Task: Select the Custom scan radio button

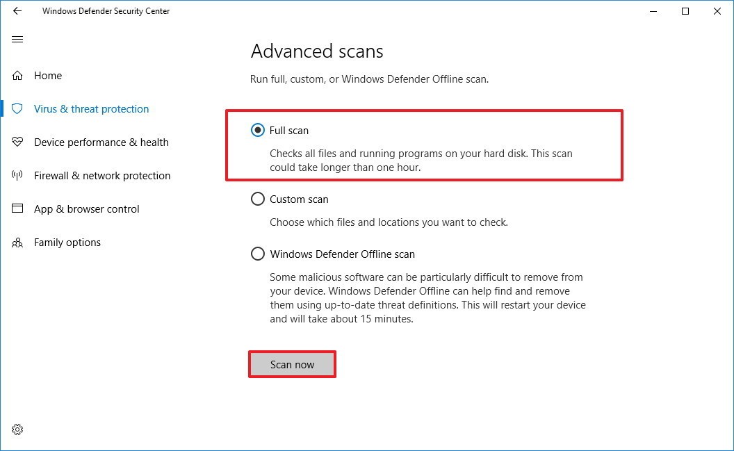Action: click(257, 199)
